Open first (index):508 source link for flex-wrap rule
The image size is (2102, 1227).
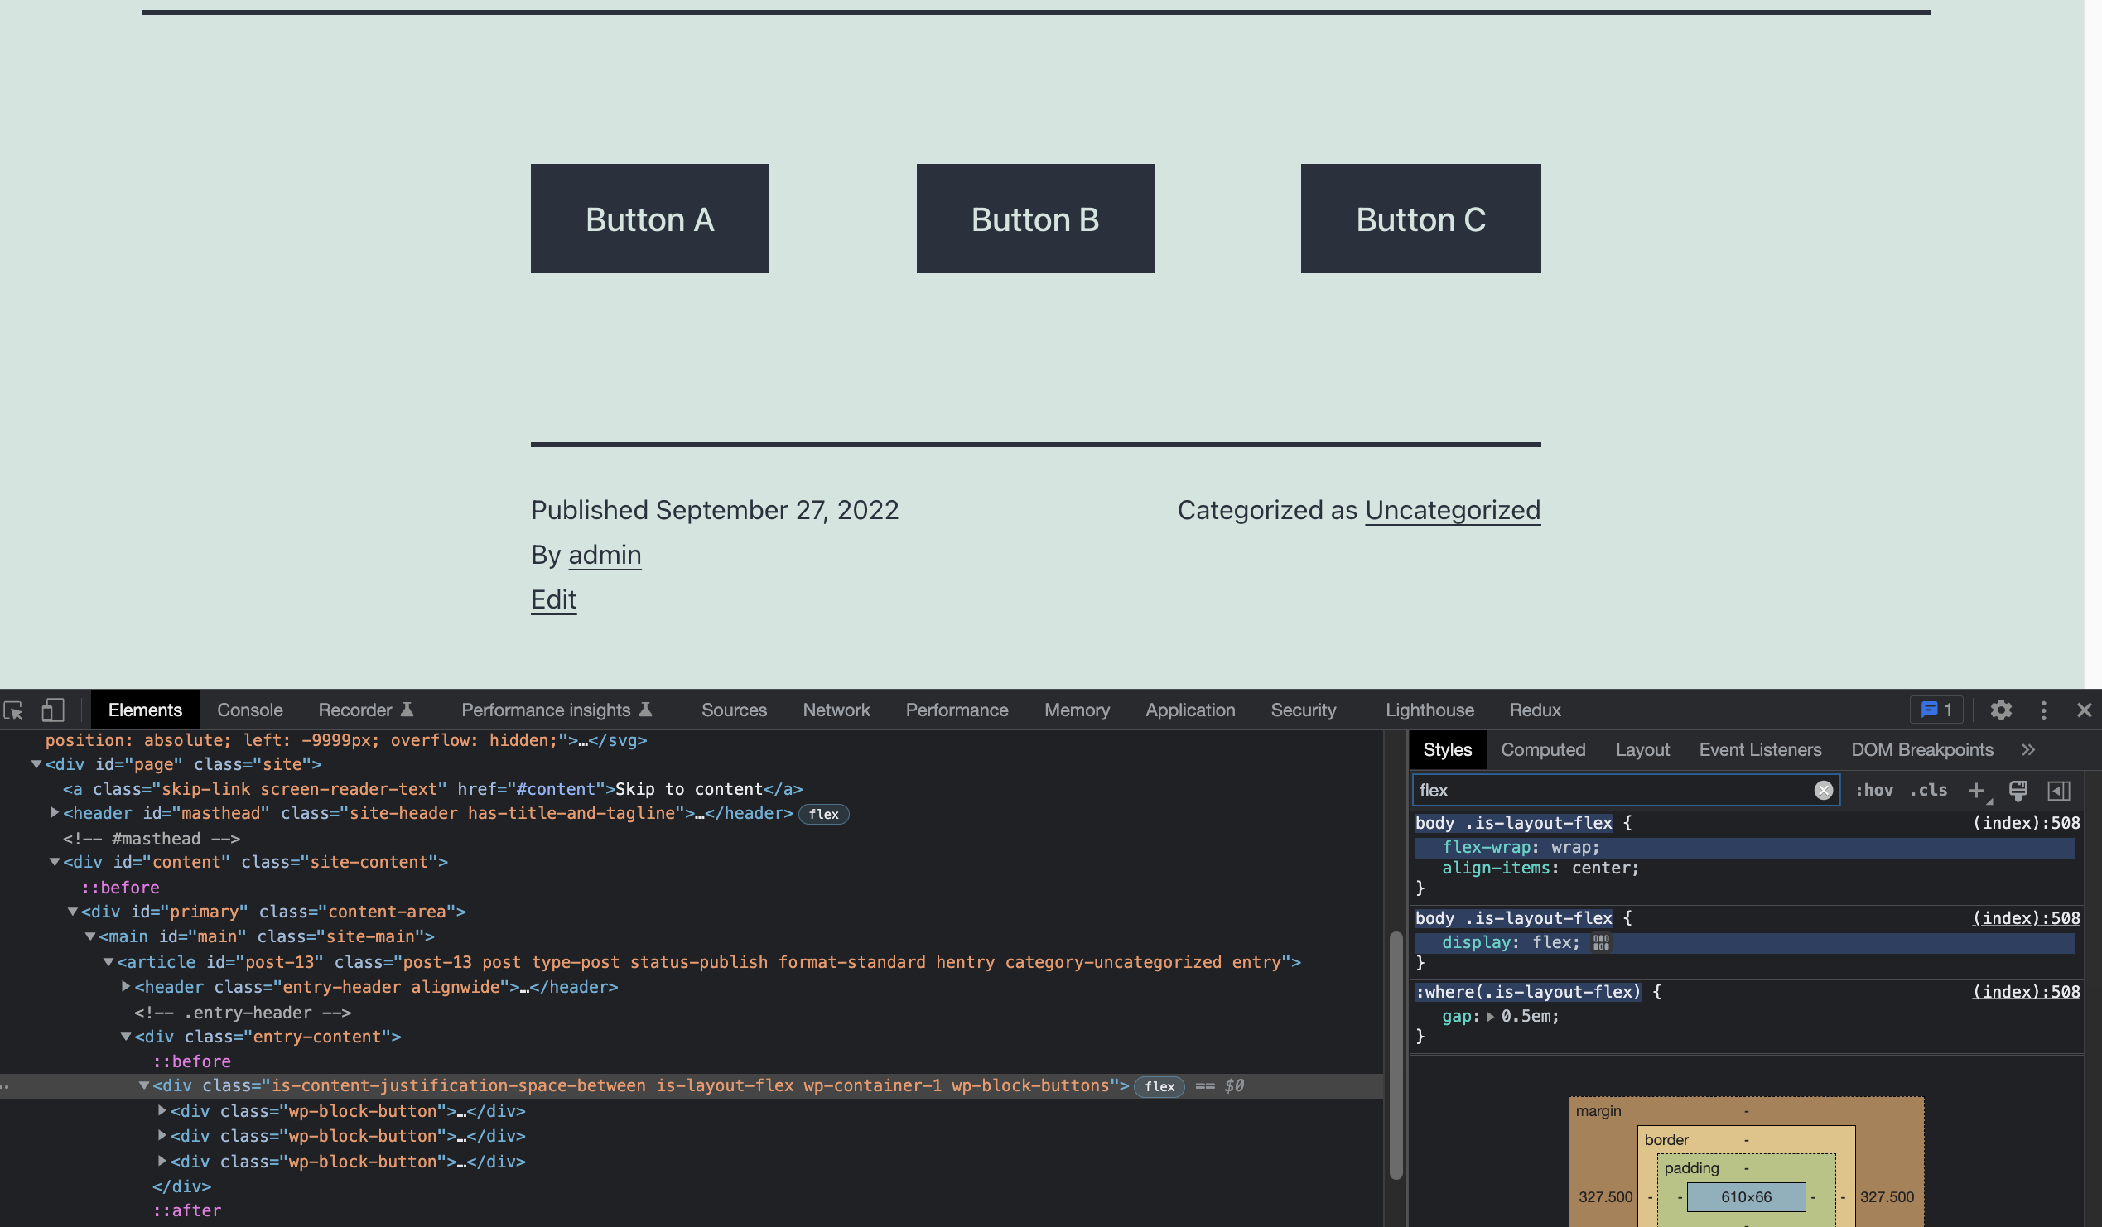coord(2026,823)
